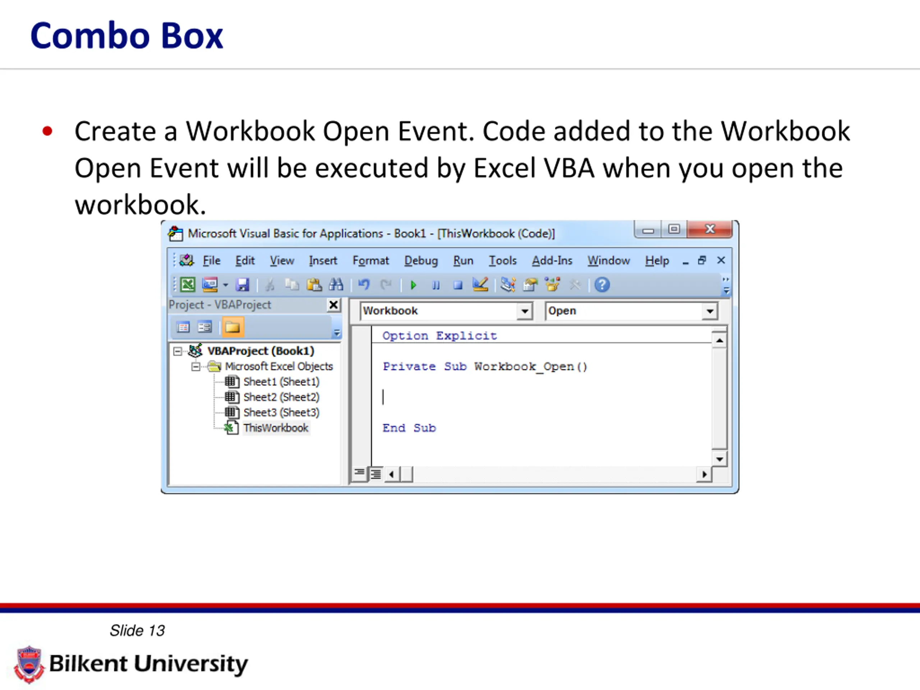Restore the inner code window
This screenshot has height=690, width=920.
pyautogui.click(x=702, y=261)
